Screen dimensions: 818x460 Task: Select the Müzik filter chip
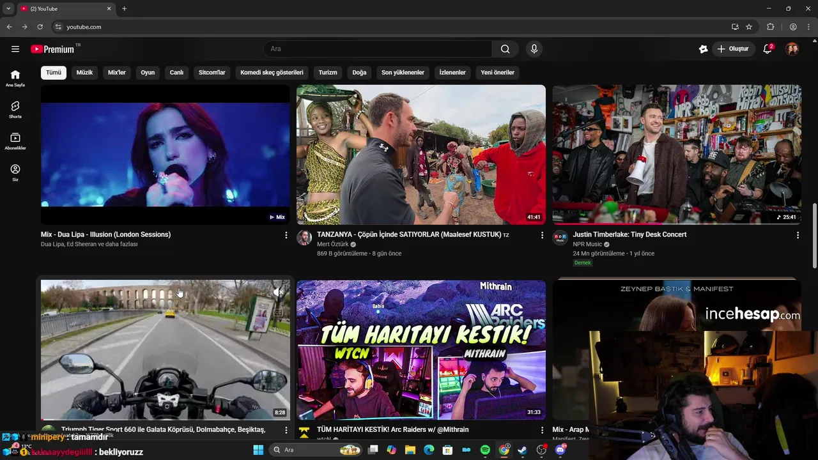(x=84, y=73)
